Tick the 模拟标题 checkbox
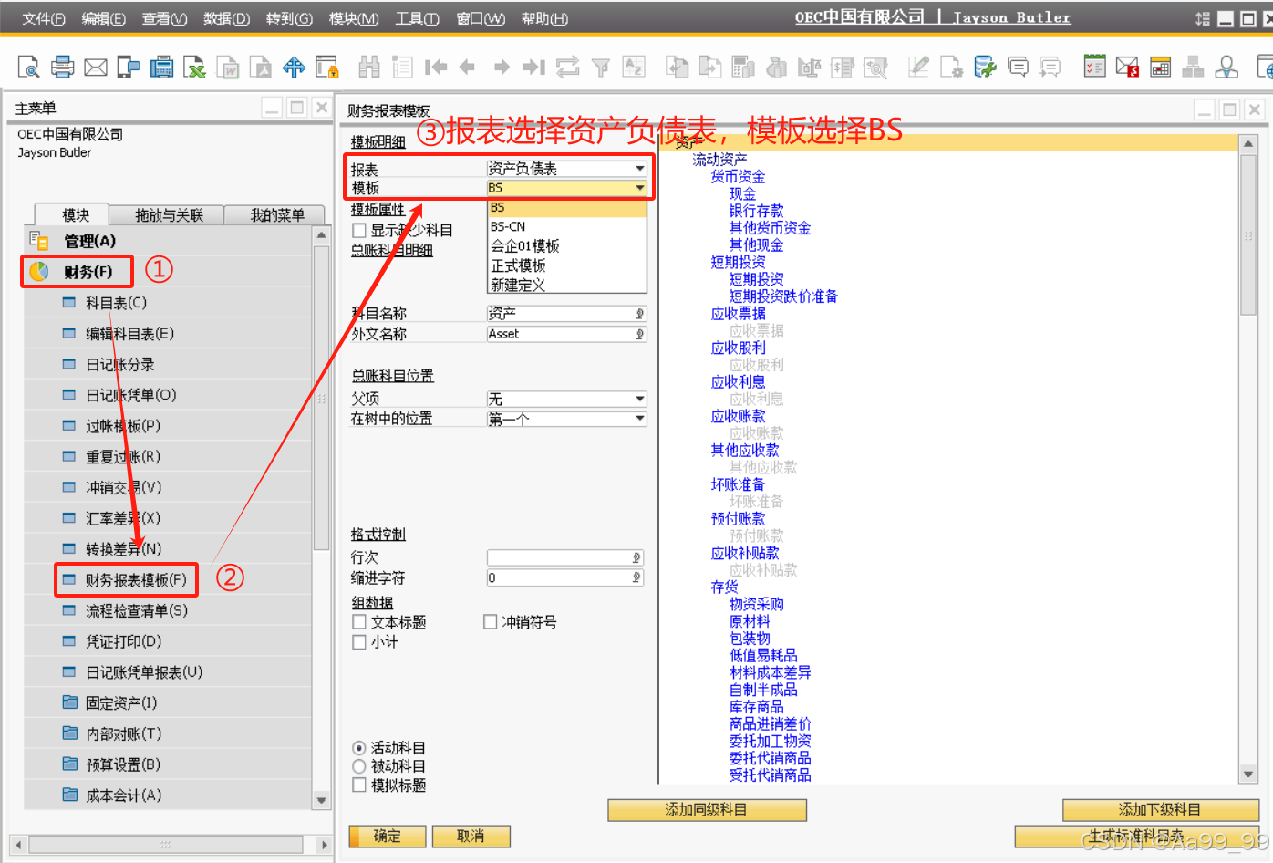This screenshot has height=863, width=1273. (359, 785)
